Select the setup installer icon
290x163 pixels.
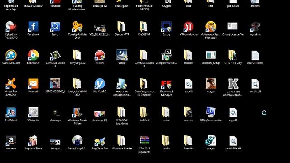tap(122, 55)
